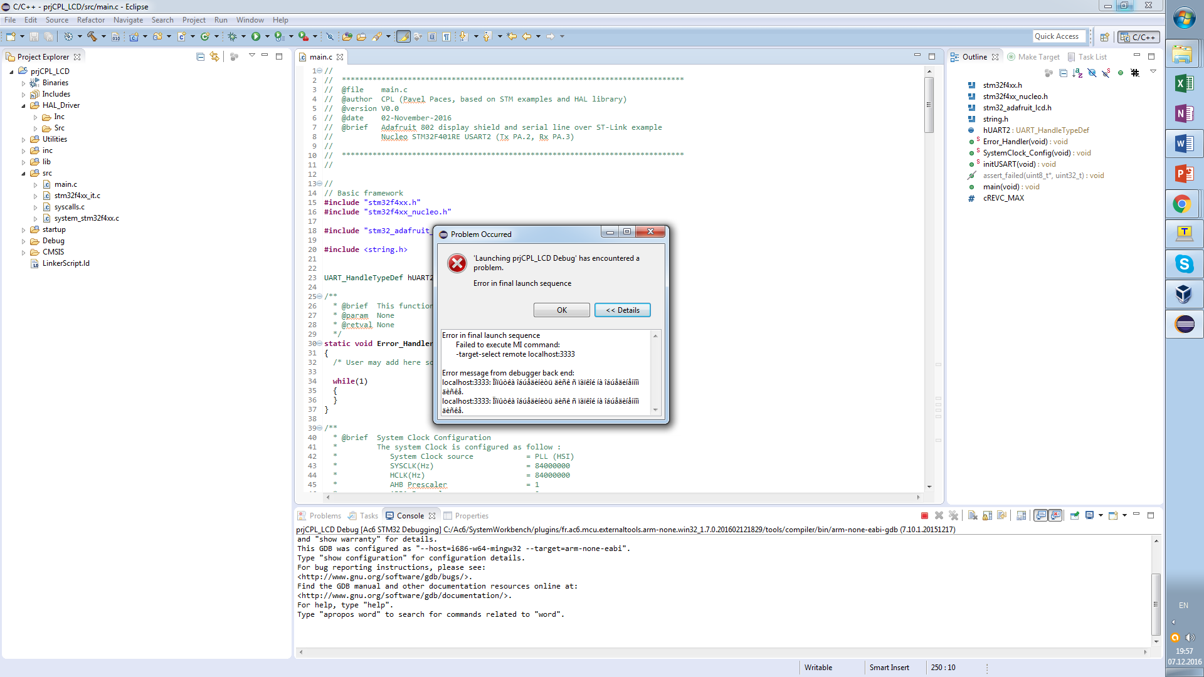This screenshot has width=1204, height=677.
Task: Click the Debug bug icon in toolbar
Action: point(232,36)
